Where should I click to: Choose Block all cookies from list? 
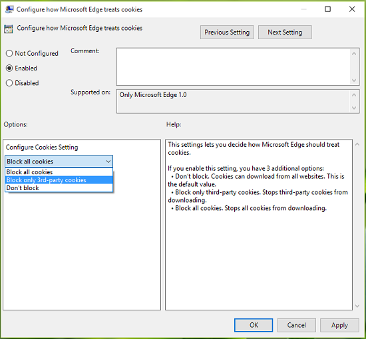pos(59,172)
